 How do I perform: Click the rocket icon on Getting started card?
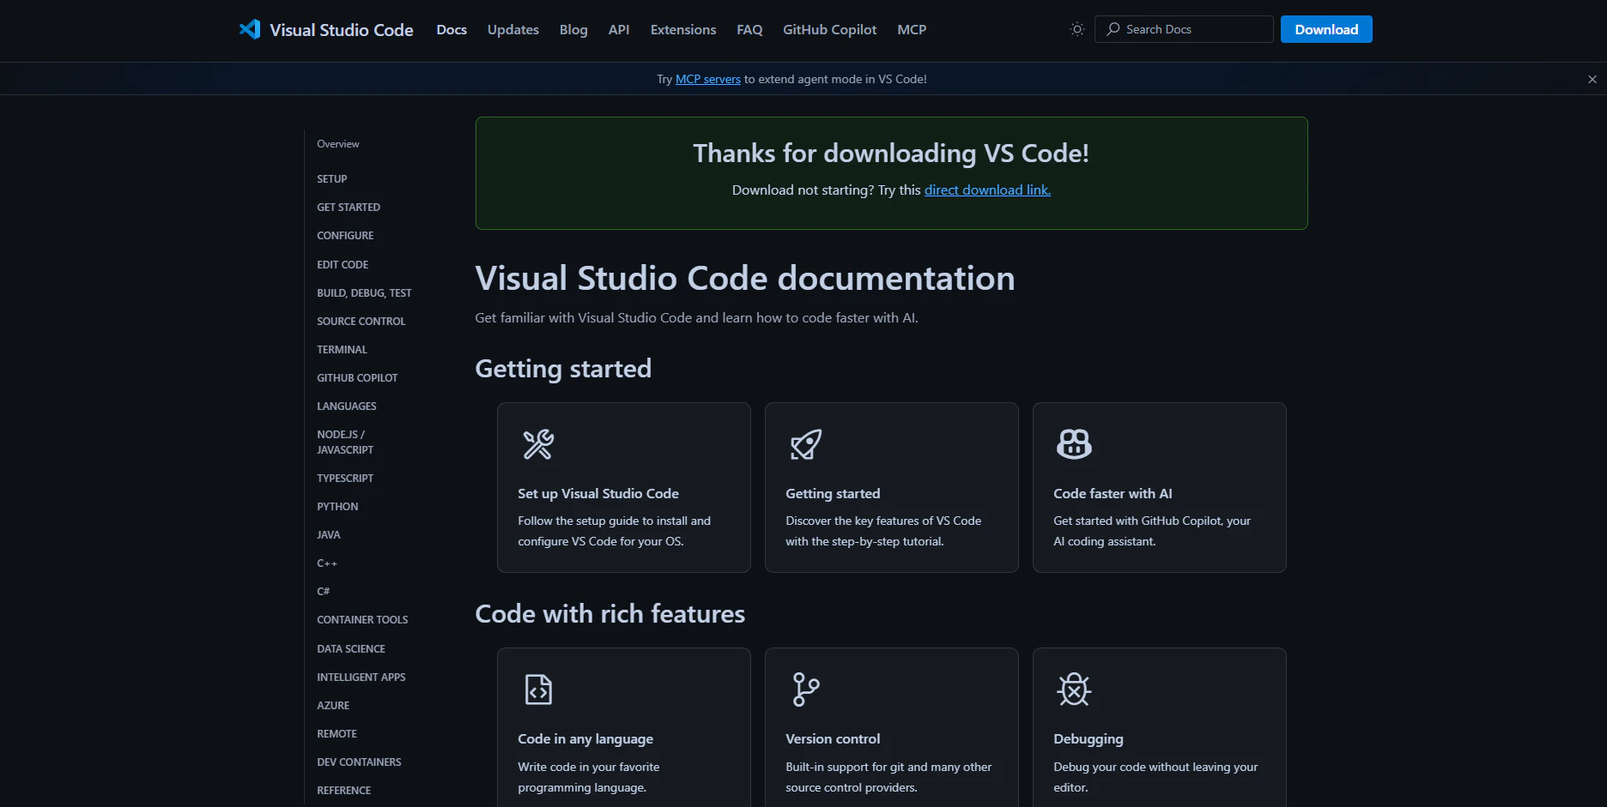click(806, 444)
